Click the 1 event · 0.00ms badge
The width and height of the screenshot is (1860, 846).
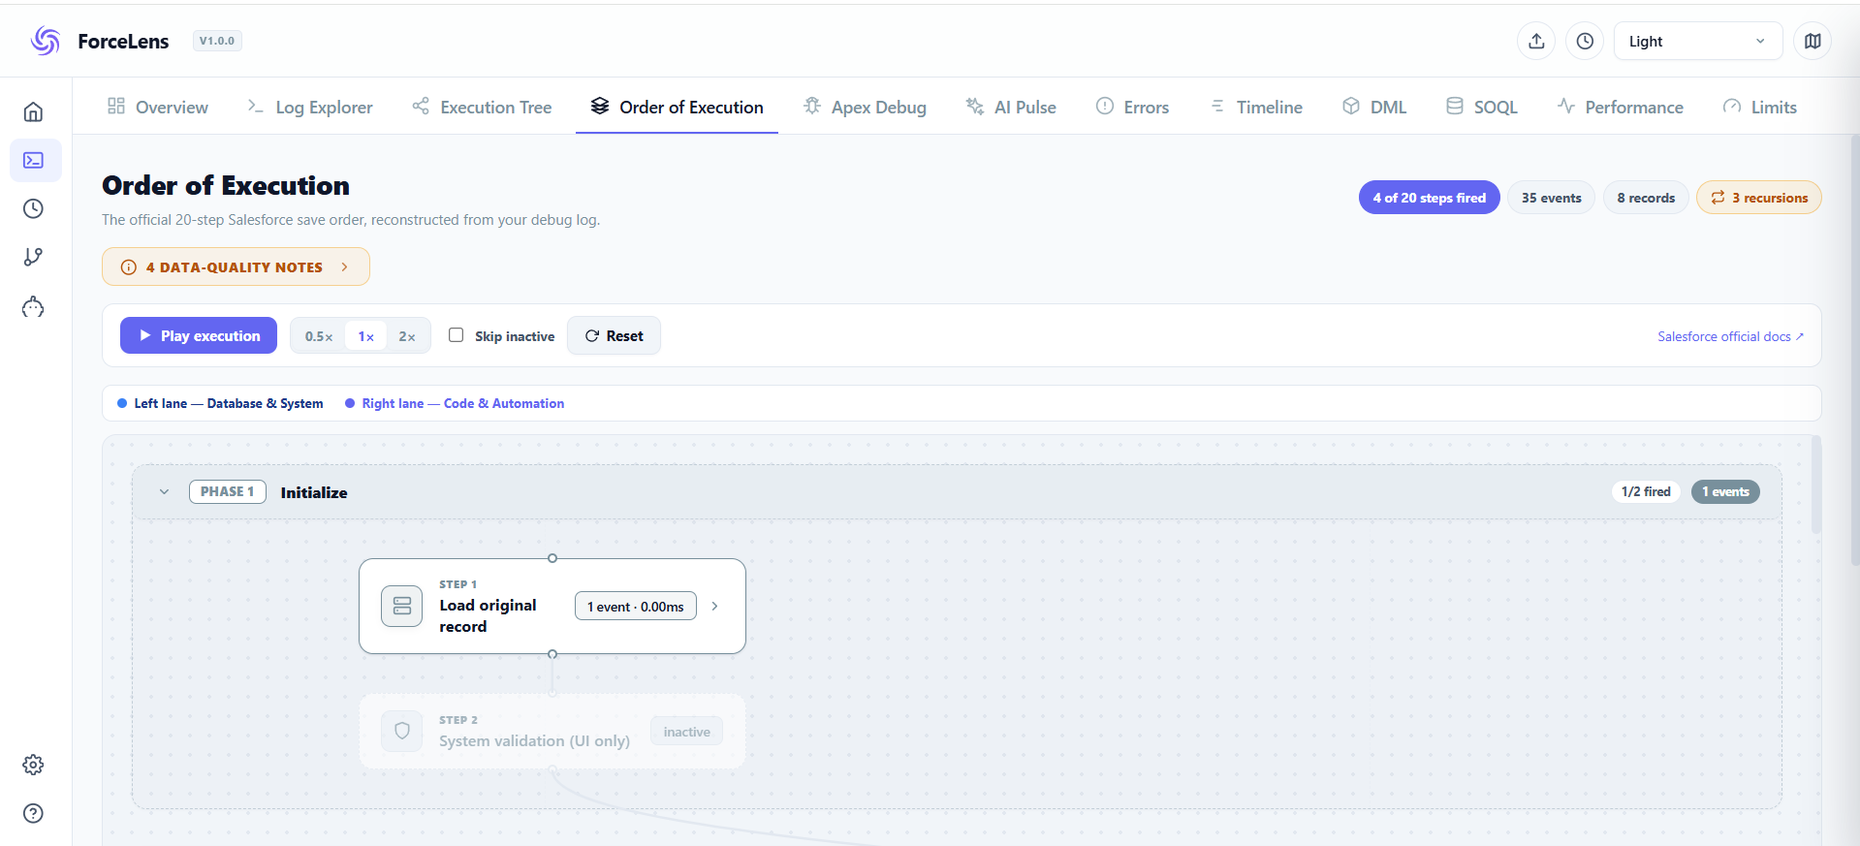[x=636, y=606]
